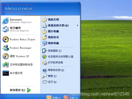Open the Internet Explorer globe icon

pos(6,21)
